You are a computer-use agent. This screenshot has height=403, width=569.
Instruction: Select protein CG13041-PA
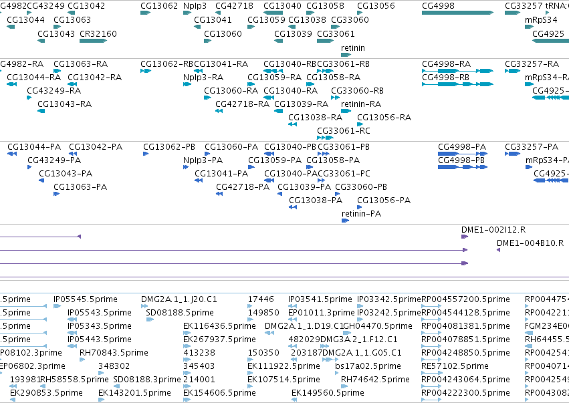pyautogui.click(x=221, y=174)
